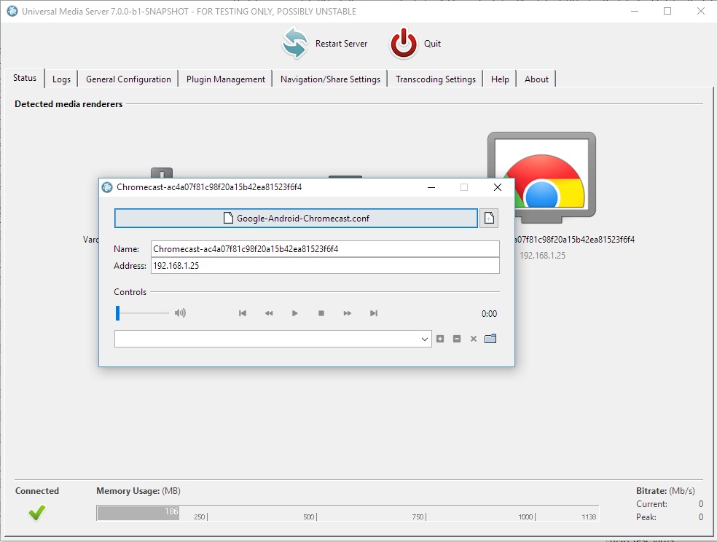Skip to next track
Viewport: 717px width, 542px height.
374,313
